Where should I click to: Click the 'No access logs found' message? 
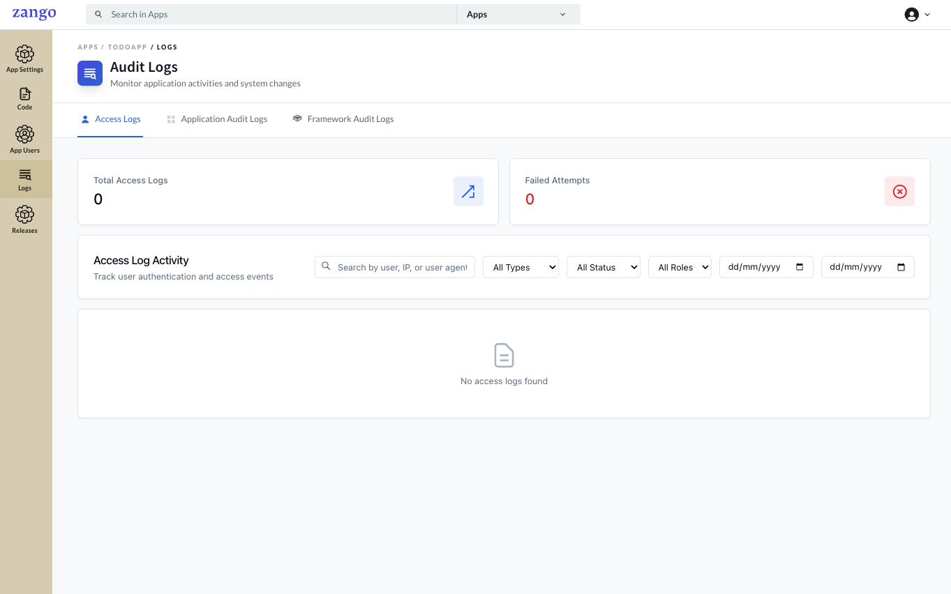(504, 381)
